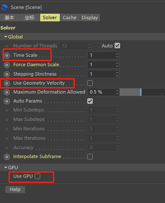Click Force Daemon Scale keyframe dot

(7, 65)
